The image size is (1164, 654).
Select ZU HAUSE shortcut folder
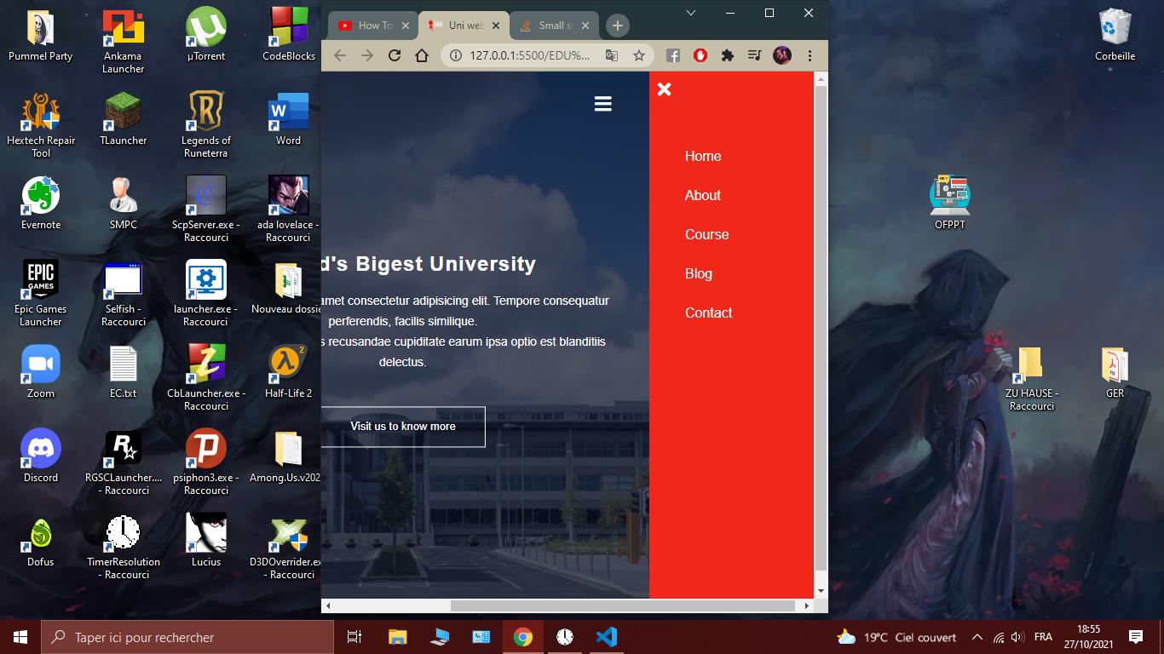click(1031, 379)
